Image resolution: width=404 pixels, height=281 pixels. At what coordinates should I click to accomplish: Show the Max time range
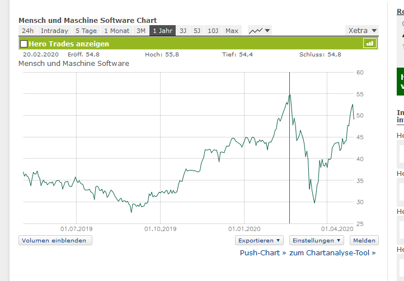tap(232, 31)
